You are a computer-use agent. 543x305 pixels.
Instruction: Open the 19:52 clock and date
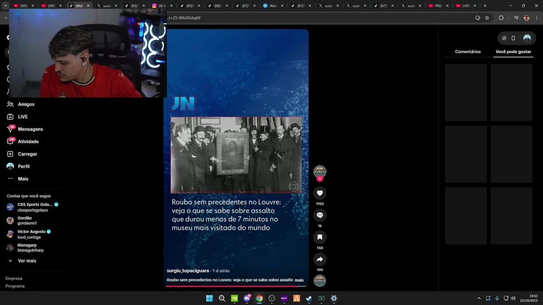pos(529,298)
